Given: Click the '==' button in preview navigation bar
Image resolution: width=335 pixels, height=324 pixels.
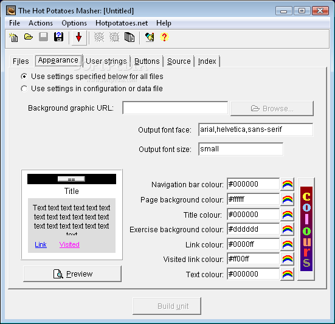Looking at the screenshot, I should [71, 179].
